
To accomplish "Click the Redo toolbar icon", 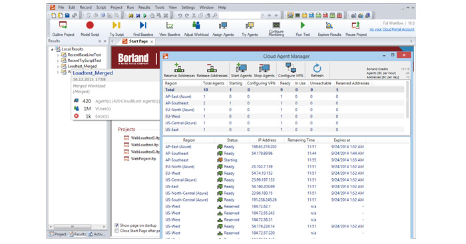I will click(186, 15).
